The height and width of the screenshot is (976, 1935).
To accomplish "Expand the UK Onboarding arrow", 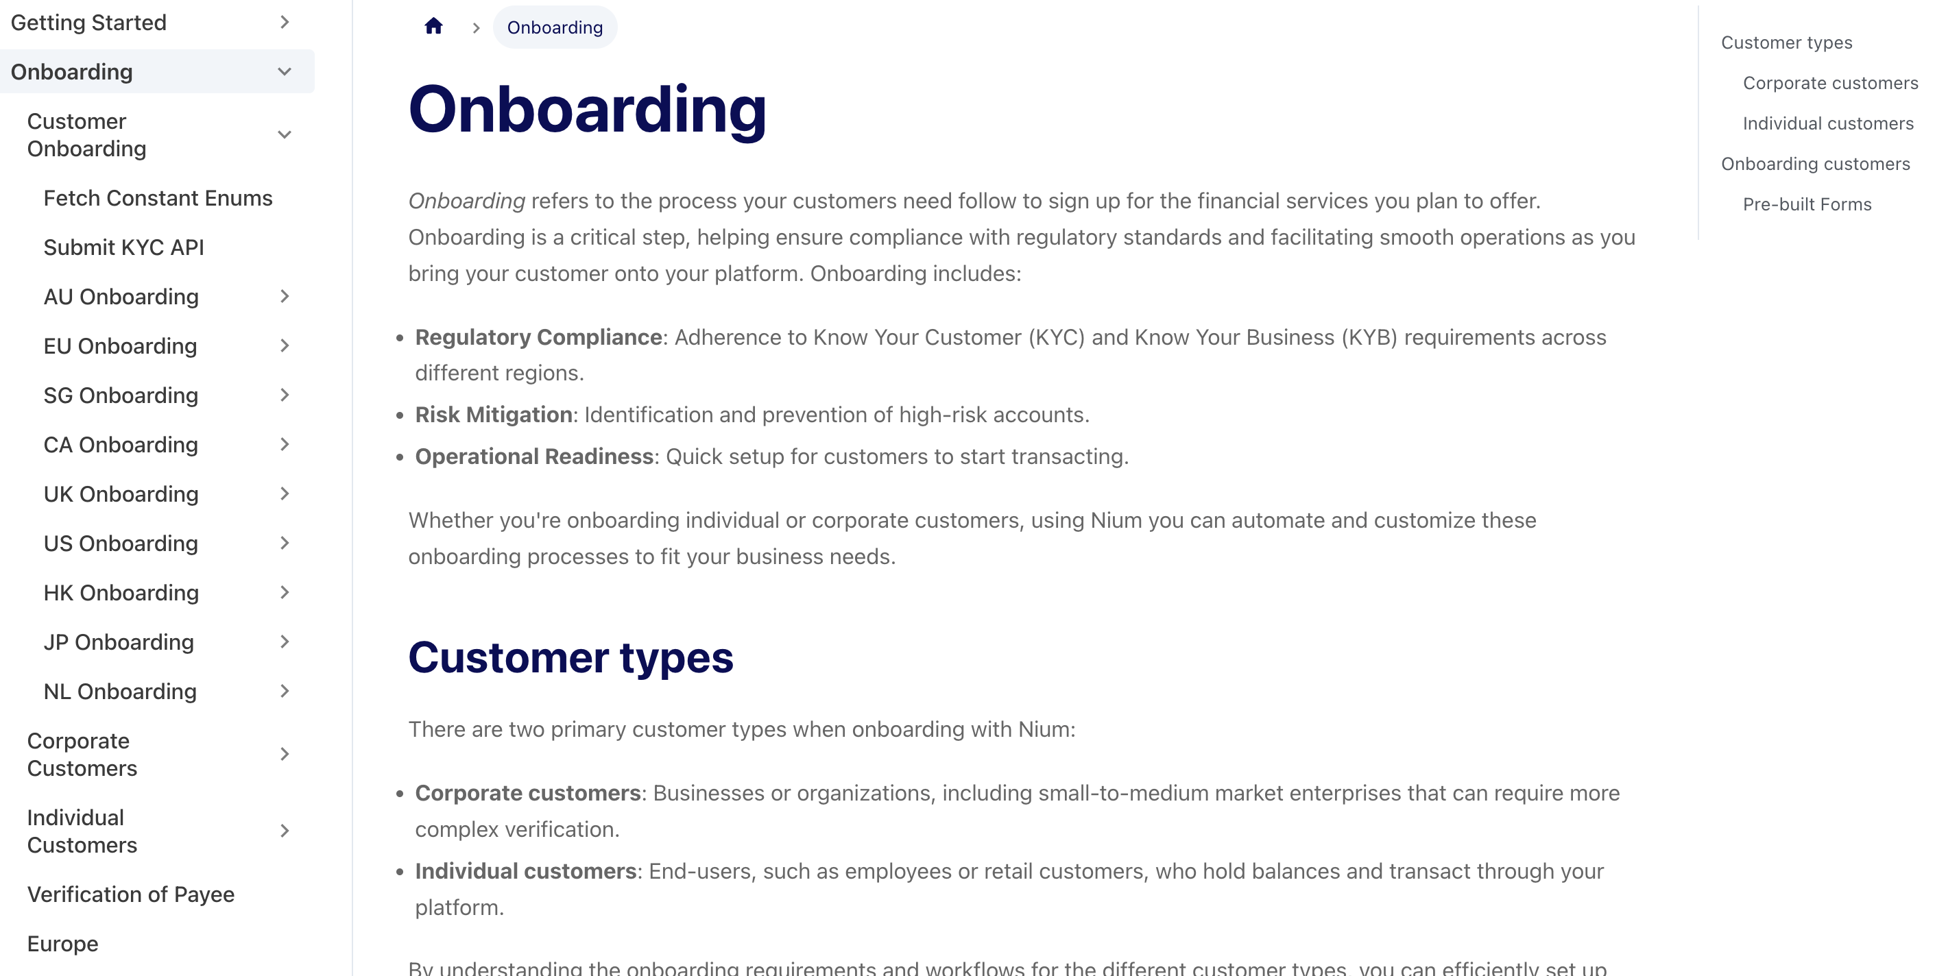I will pyautogui.click(x=284, y=494).
